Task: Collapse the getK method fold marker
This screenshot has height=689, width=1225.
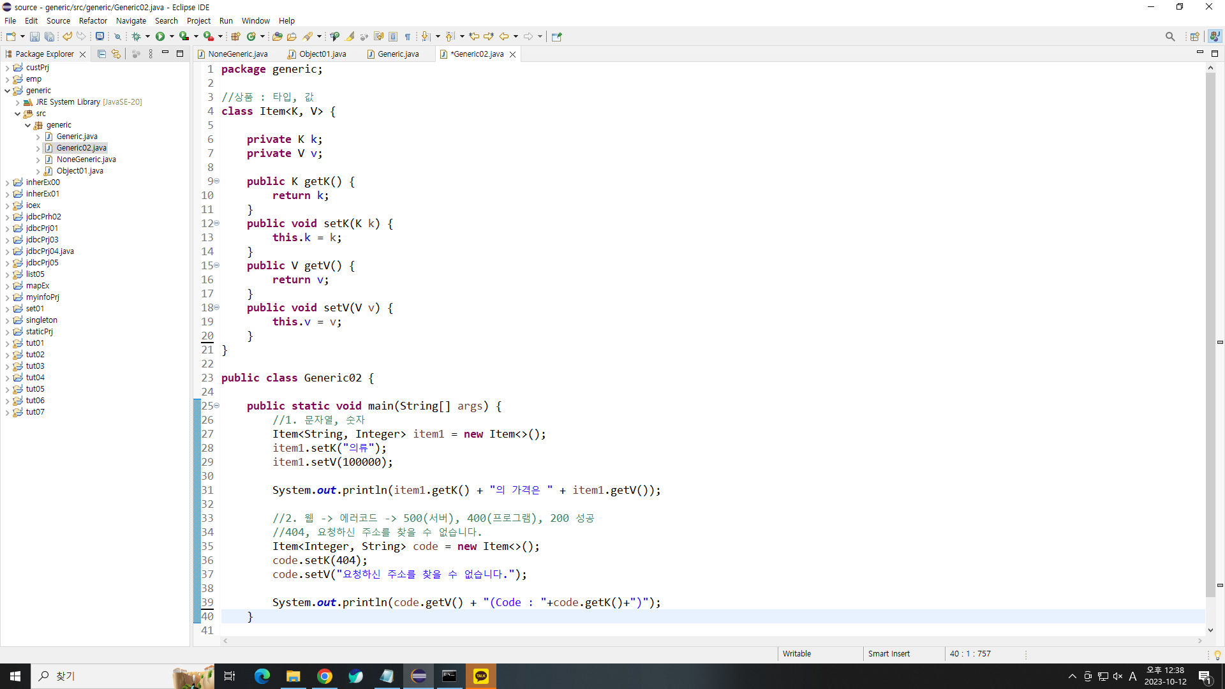Action: (217, 181)
